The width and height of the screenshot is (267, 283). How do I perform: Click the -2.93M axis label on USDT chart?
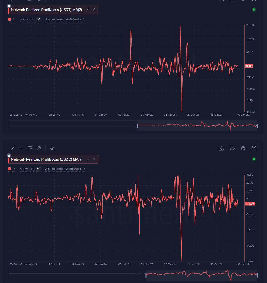(250, 112)
